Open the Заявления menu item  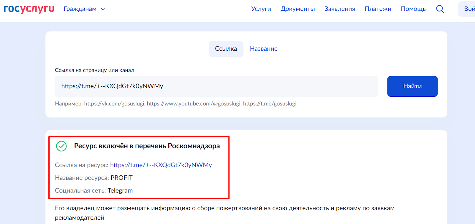point(340,9)
